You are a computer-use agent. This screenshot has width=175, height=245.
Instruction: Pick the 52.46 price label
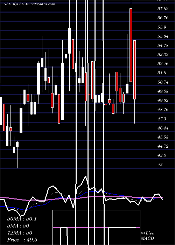coord(163,64)
